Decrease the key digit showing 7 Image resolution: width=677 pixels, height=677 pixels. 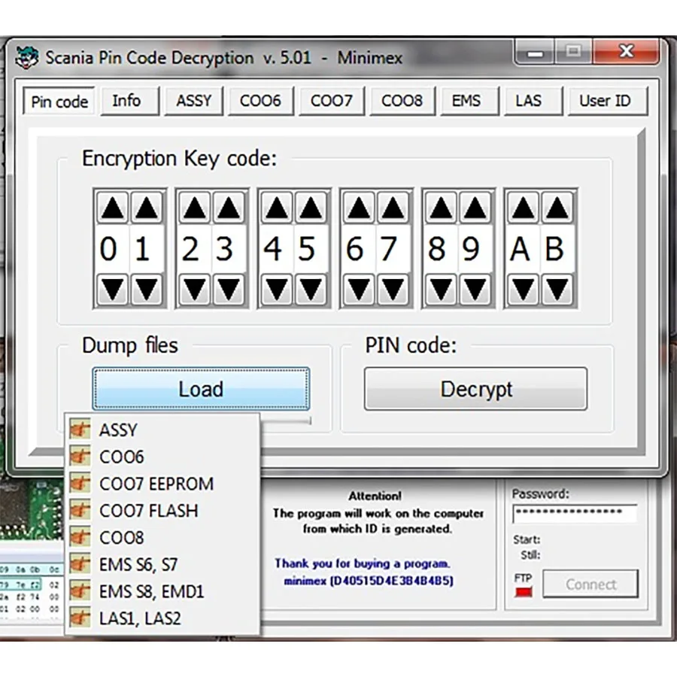pos(393,288)
